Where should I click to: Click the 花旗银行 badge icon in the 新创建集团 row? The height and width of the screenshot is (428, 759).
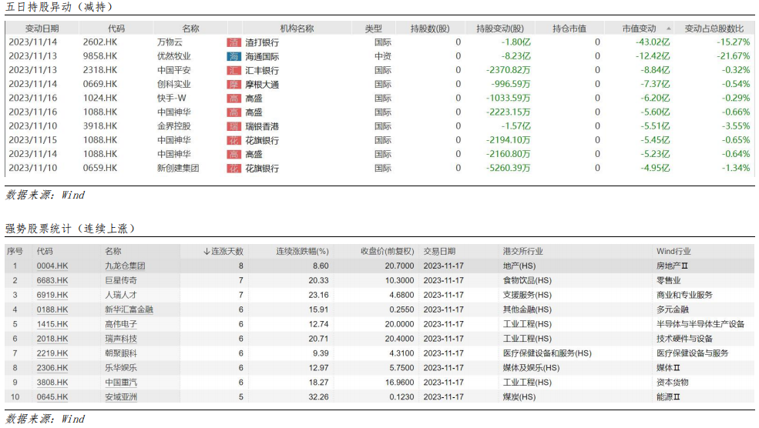233,169
